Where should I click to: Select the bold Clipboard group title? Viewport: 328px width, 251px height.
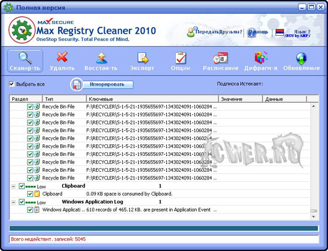73,186
